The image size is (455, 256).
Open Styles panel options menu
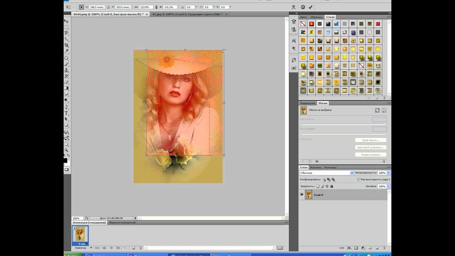pos(389,17)
